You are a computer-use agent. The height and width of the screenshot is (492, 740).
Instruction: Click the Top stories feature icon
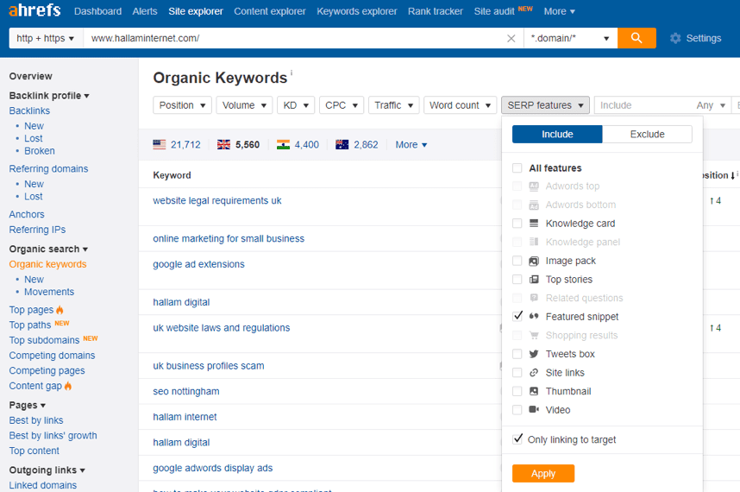pyautogui.click(x=534, y=279)
